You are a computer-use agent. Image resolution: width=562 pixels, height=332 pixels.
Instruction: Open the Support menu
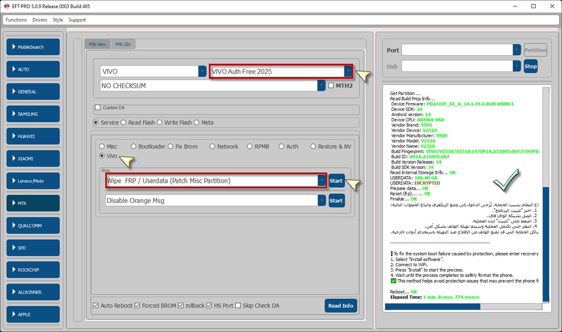pos(77,20)
